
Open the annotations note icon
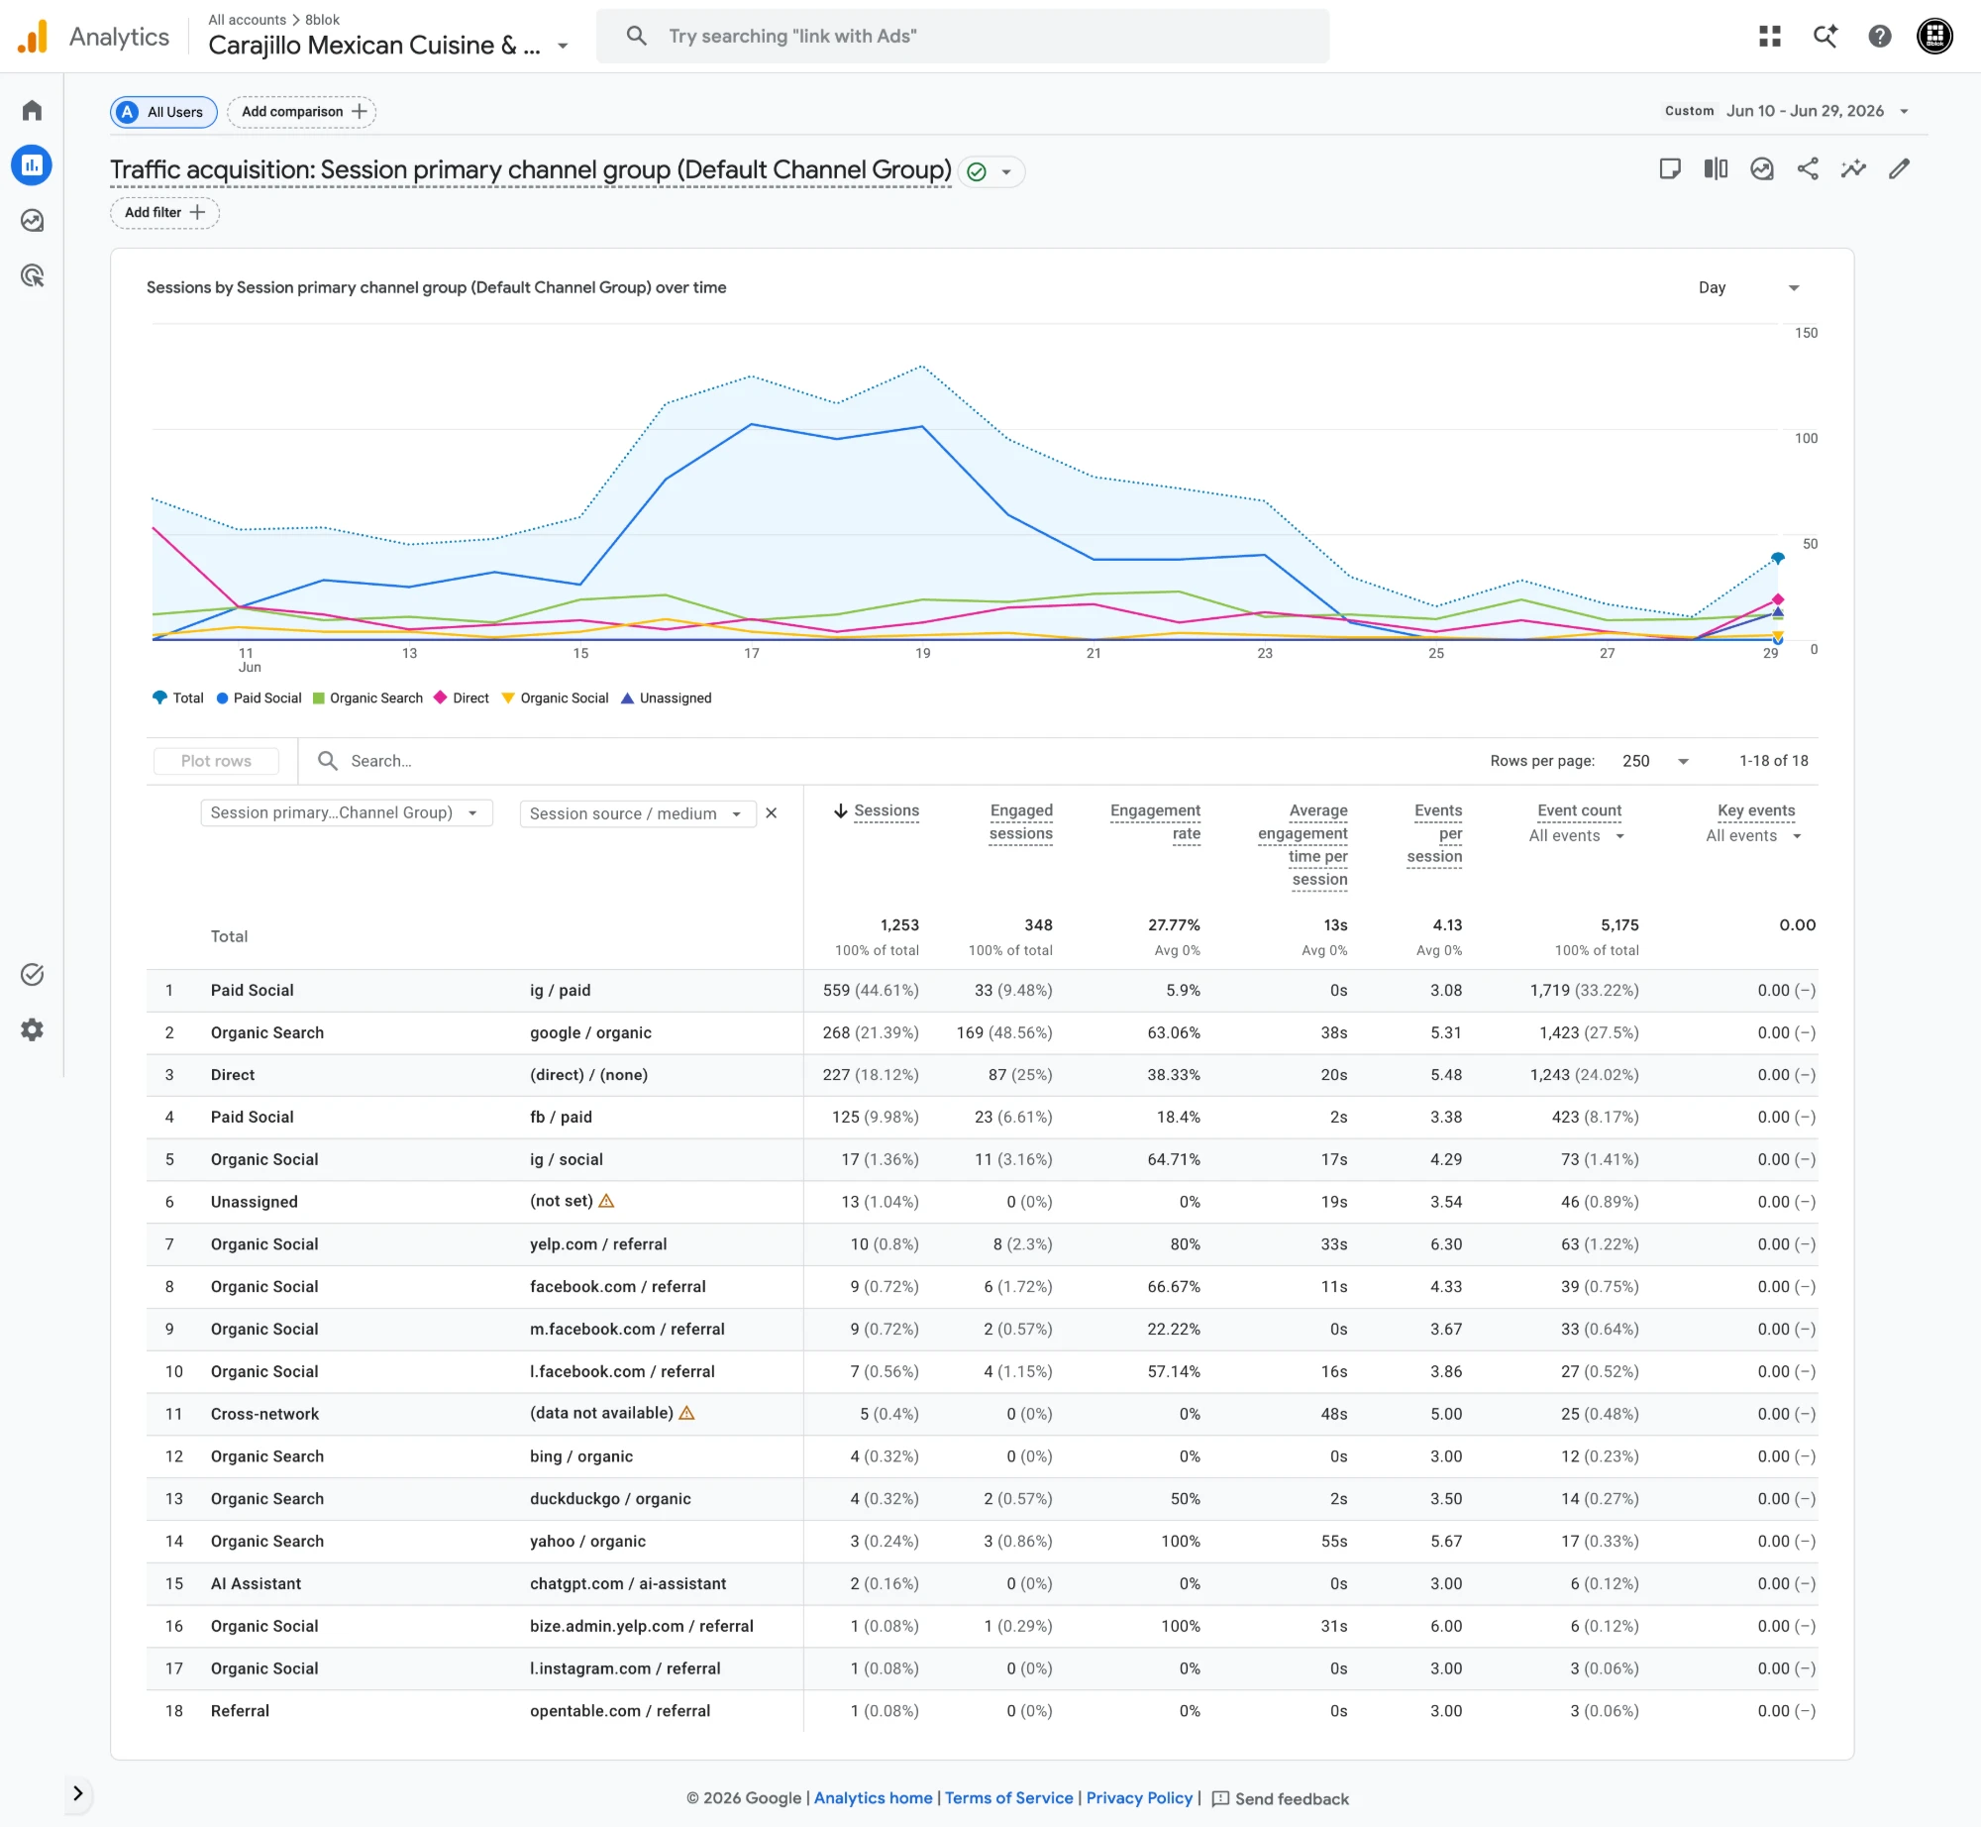click(1670, 169)
